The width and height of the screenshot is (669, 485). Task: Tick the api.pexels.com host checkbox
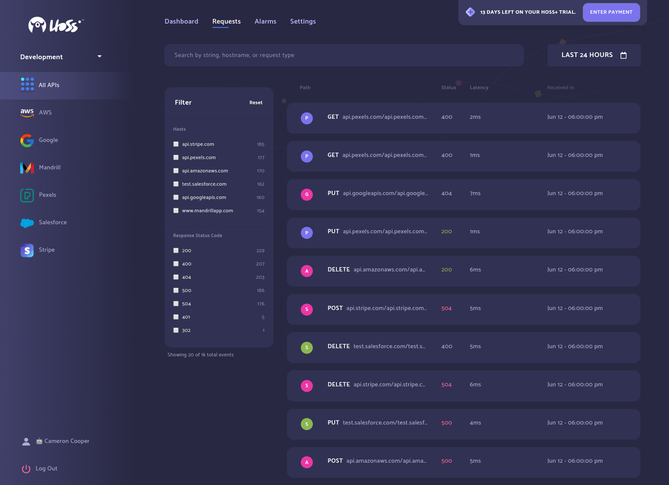pyautogui.click(x=176, y=157)
